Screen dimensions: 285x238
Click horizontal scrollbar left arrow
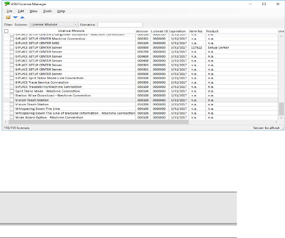point(6,122)
